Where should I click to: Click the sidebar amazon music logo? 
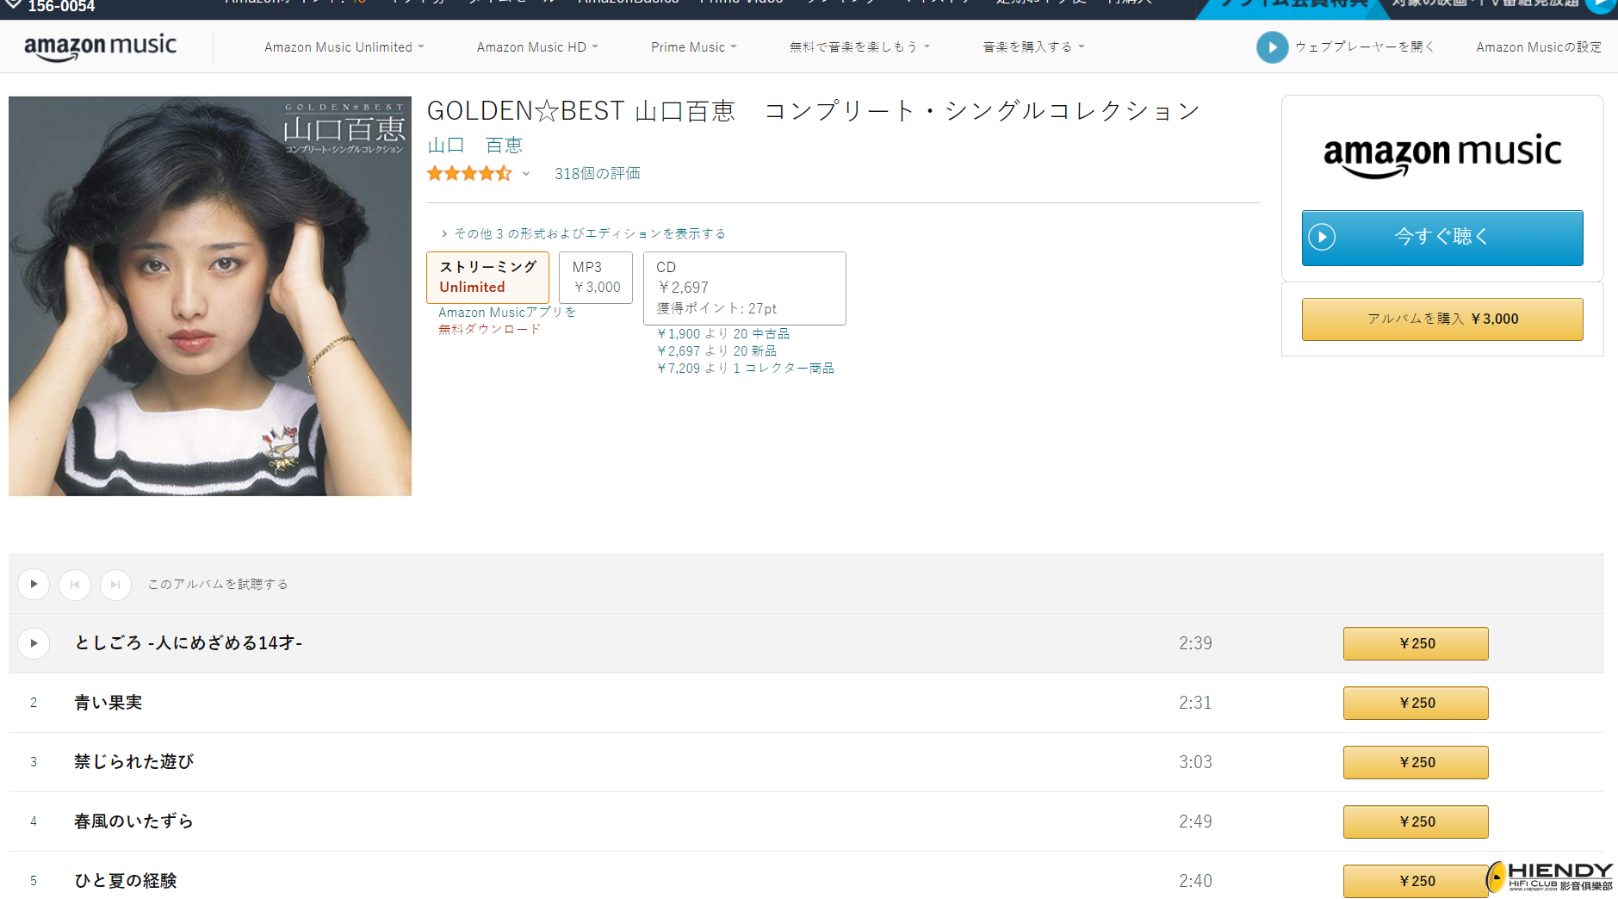[x=1442, y=155]
